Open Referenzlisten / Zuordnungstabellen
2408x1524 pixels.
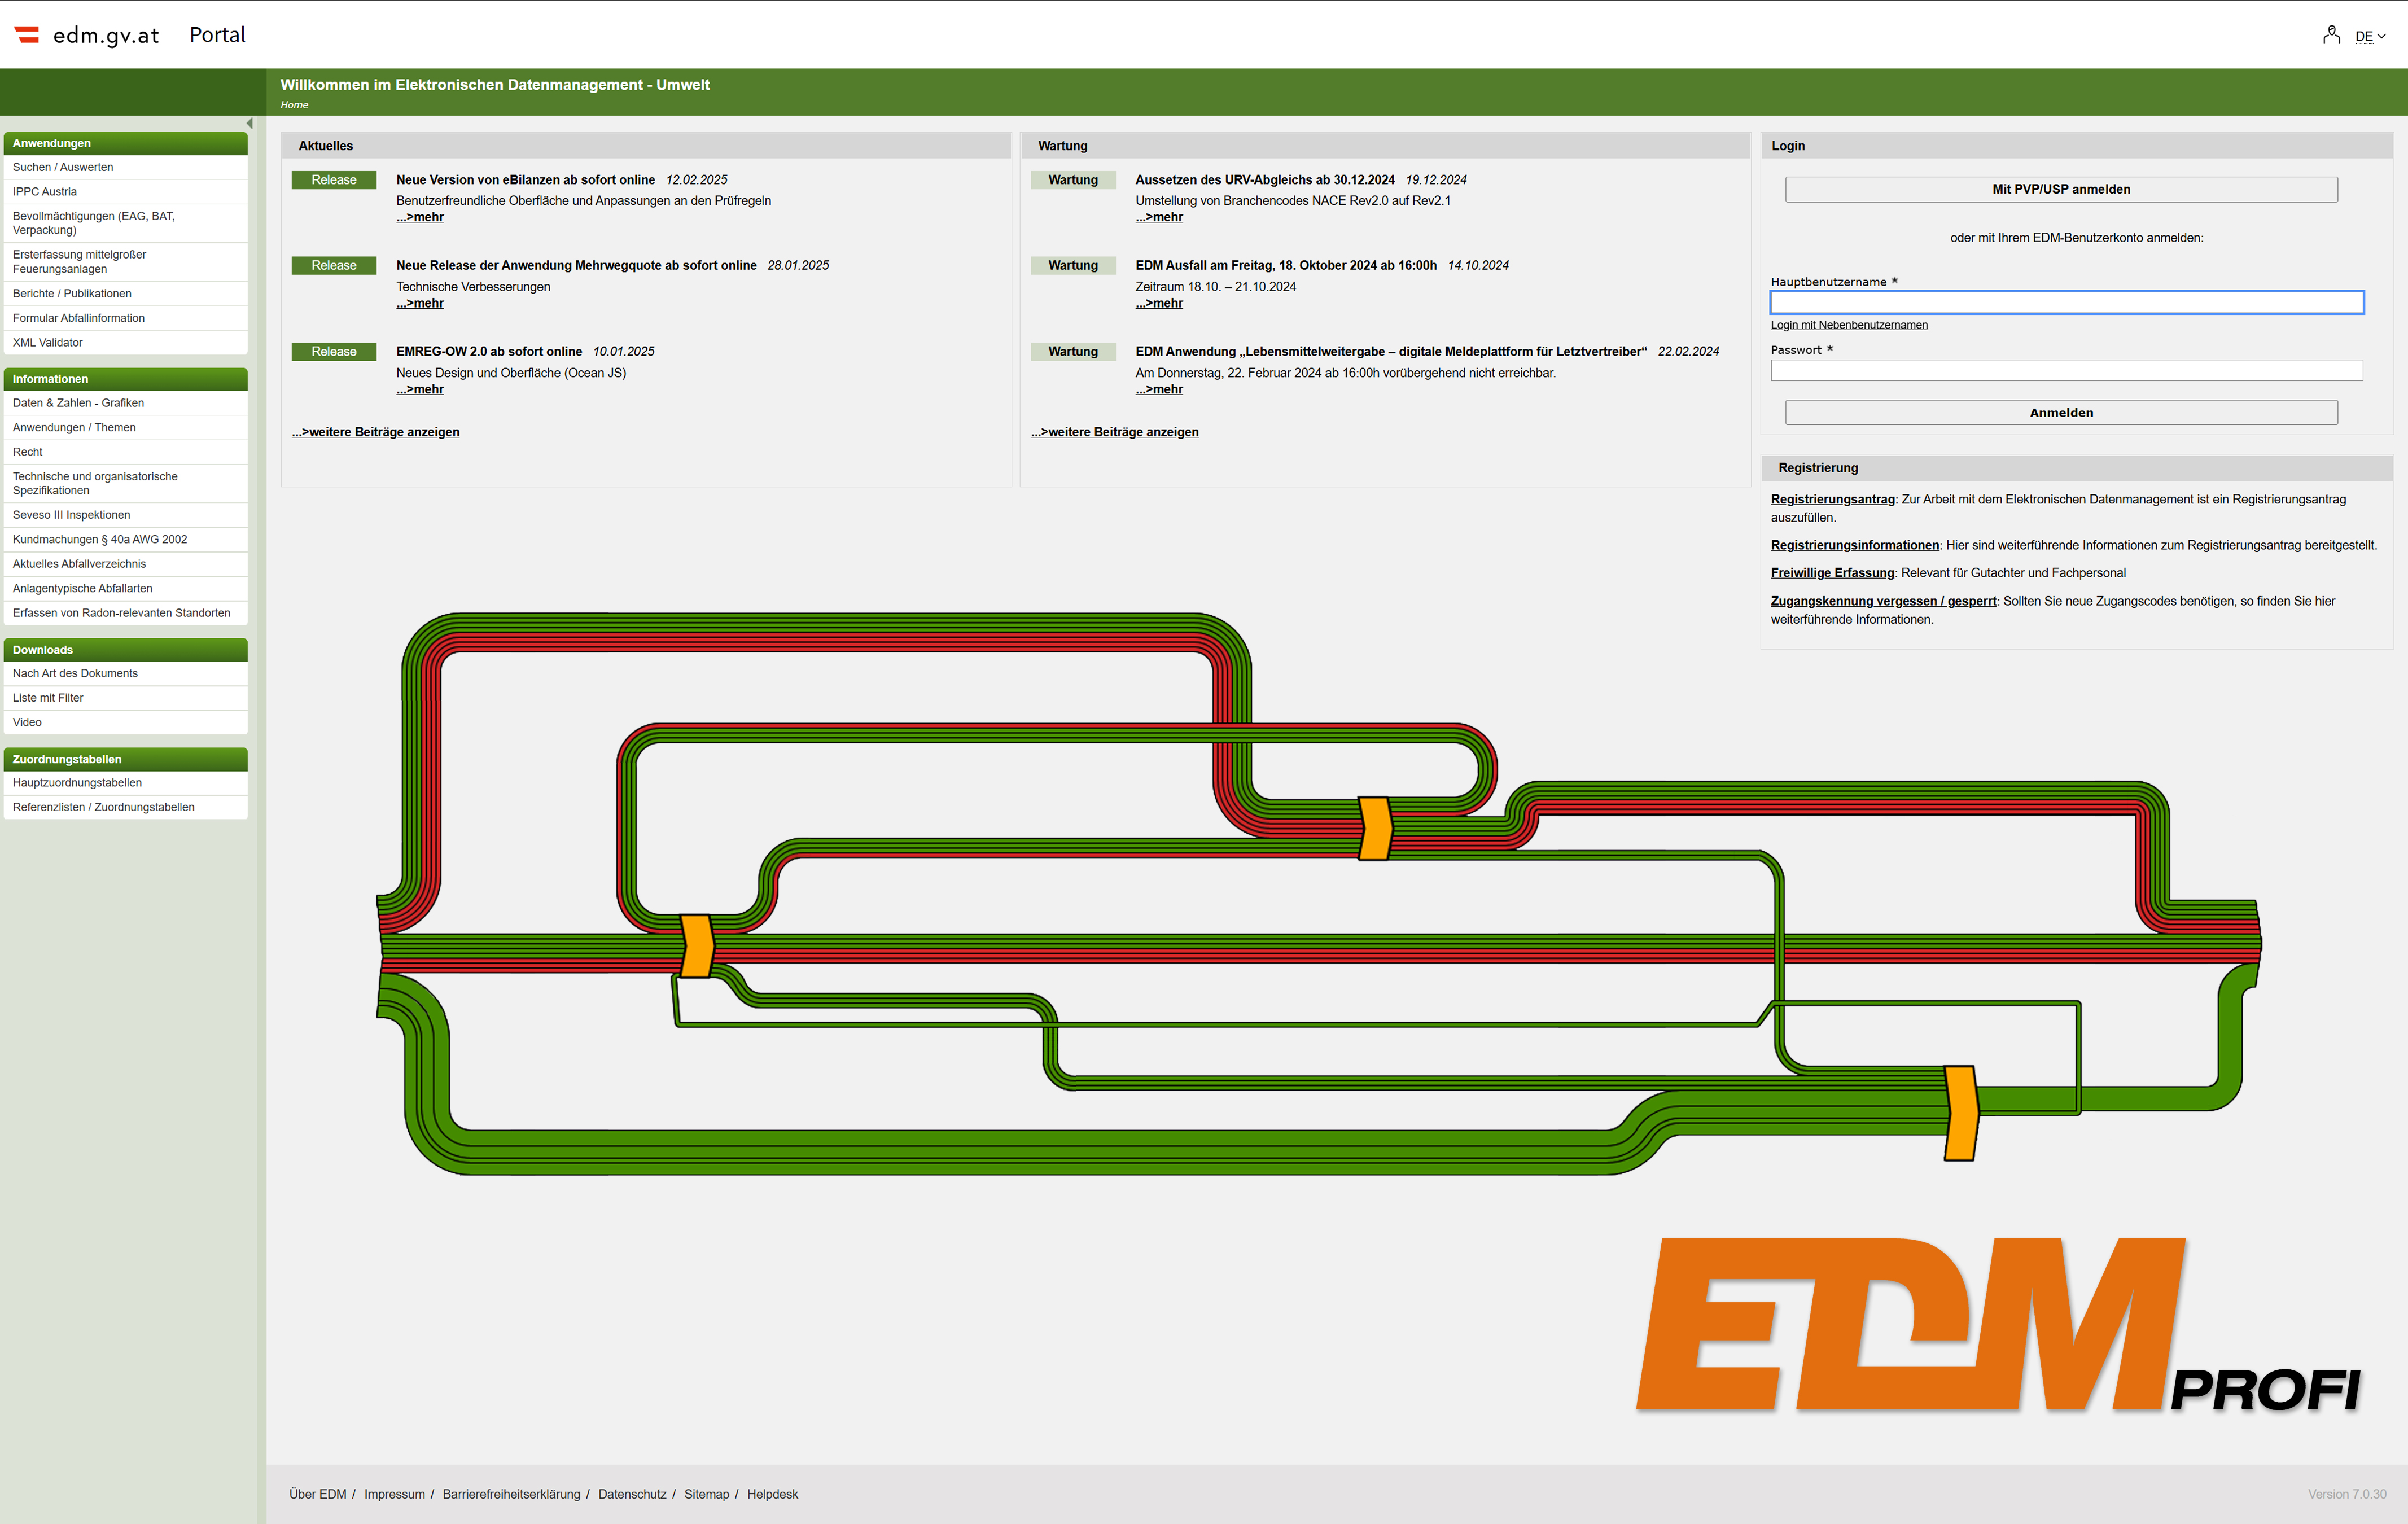[126, 808]
